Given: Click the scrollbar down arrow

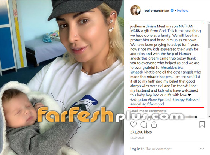Looking at the screenshot, I should (209, 116).
